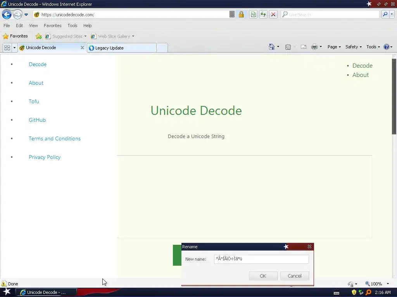Click the Unicode Decode page heading
This screenshot has height=297, width=397.
(196, 111)
